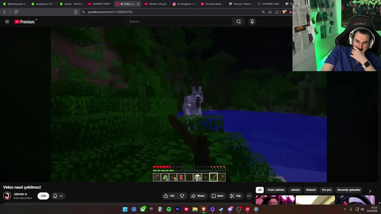381x214 pixels.
Task: Select the For you chip
Action: click(327, 190)
